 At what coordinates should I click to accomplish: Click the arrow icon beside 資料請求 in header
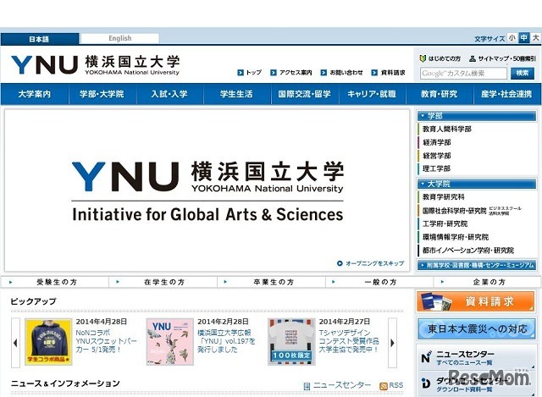pos(374,73)
